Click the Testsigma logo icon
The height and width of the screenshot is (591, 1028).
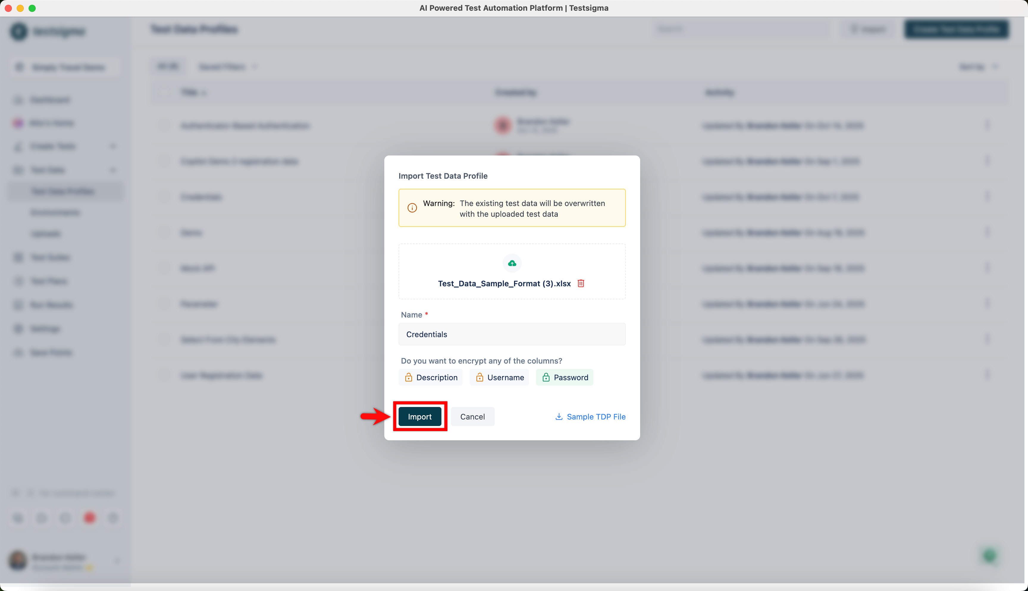[19, 31]
